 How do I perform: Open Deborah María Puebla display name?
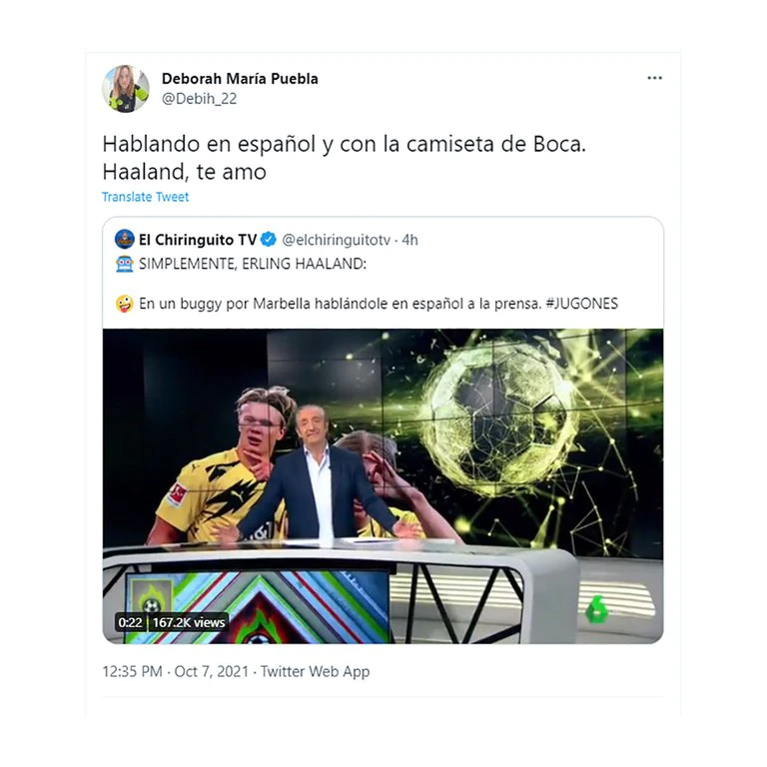tap(240, 78)
